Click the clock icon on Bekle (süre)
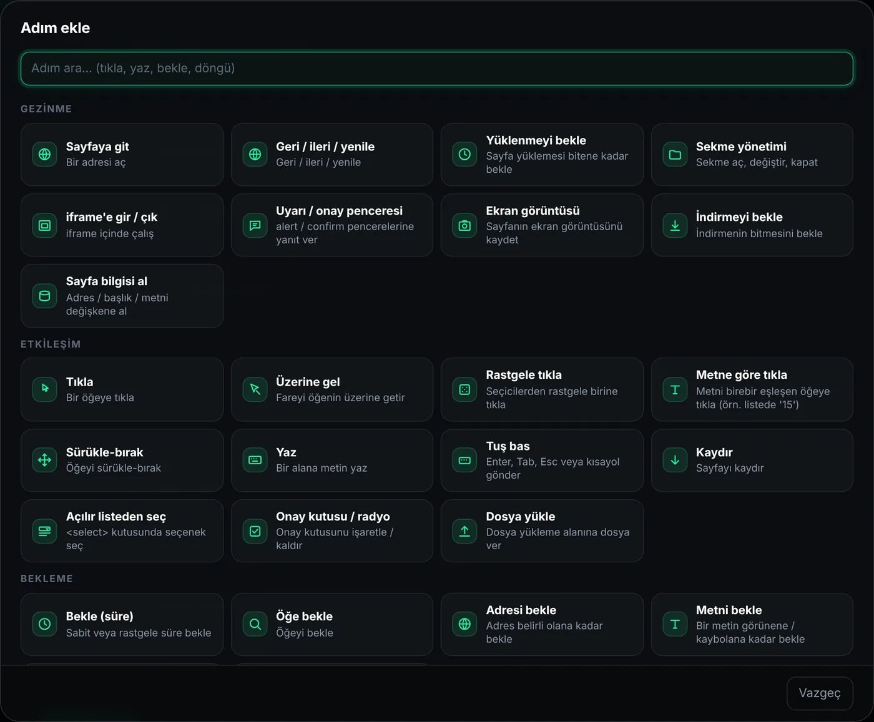Viewport: 874px width, 722px height. coord(44,624)
